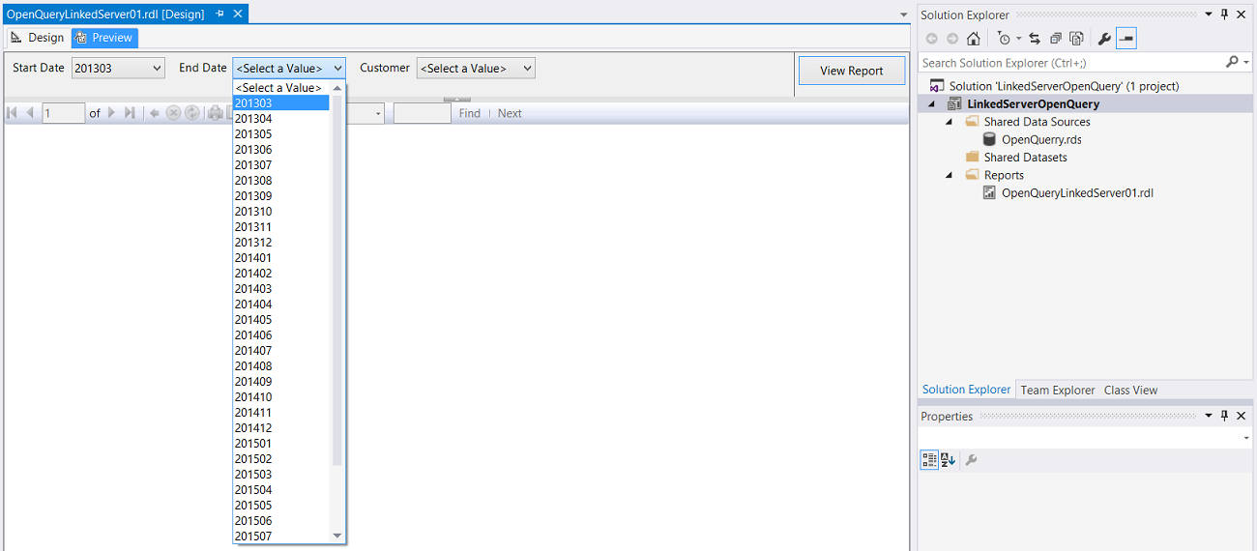Switch to the Preview tab
The width and height of the screenshot is (1257, 551).
(104, 38)
